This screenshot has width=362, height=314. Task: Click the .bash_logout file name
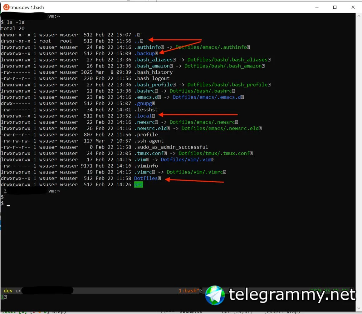pos(152,78)
